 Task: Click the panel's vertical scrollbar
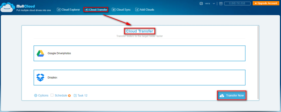click(258, 63)
